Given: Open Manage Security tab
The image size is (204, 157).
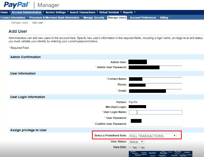Looking at the screenshot, I should (x=94, y=18).
